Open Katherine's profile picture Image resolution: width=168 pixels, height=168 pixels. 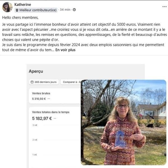pos(7,7)
